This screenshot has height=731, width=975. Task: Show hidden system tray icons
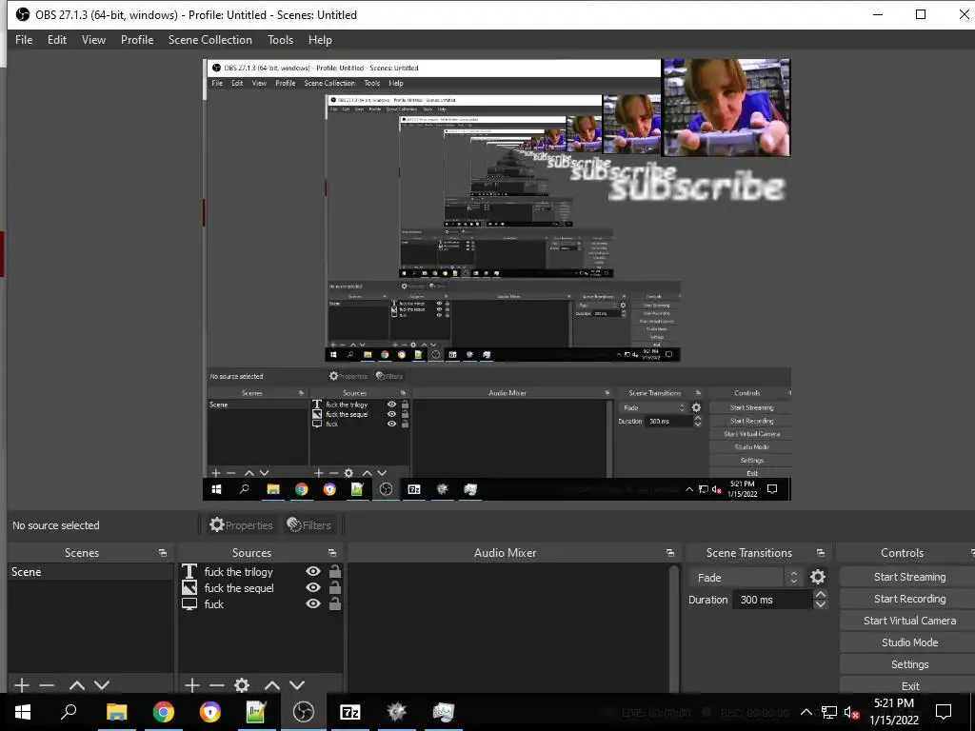point(806,712)
